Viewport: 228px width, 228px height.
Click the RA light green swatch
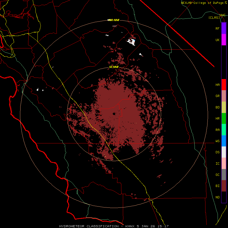[x=224, y=130]
